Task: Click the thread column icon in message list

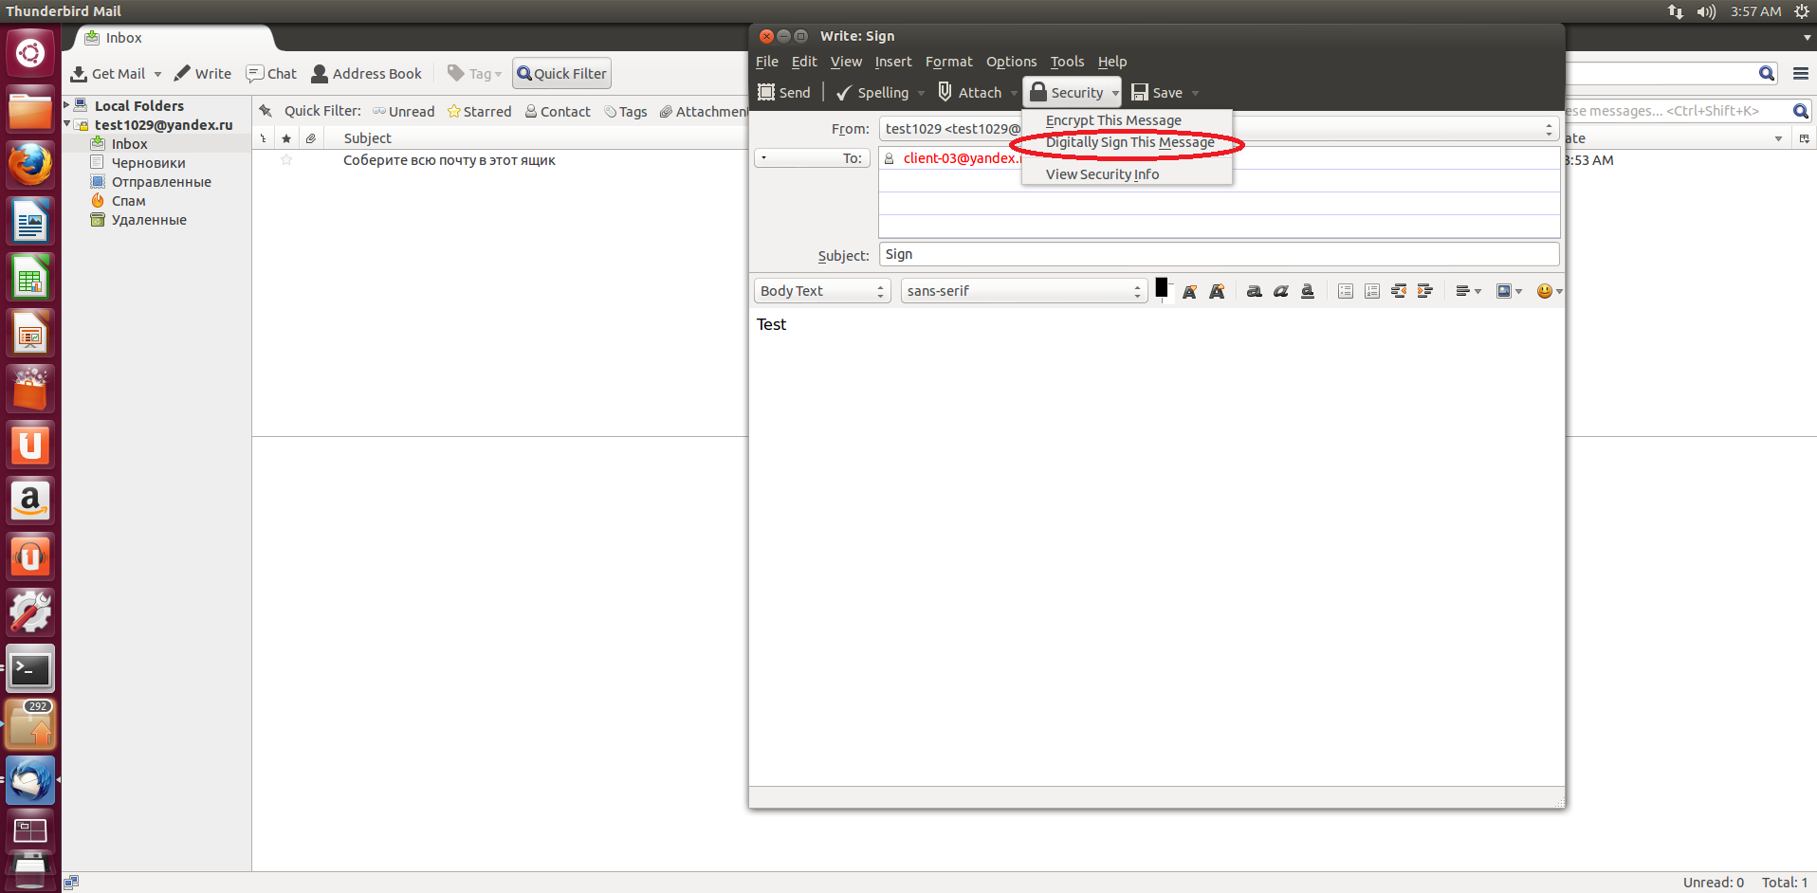Action: [263, 138]
